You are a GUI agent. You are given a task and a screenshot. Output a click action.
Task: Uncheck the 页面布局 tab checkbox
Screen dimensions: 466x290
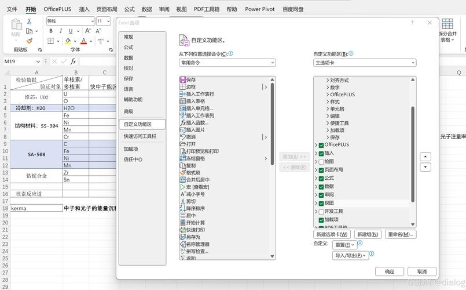point(321,170)
